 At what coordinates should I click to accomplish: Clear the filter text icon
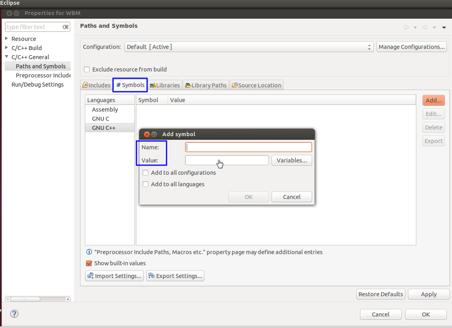pos(65,27)
